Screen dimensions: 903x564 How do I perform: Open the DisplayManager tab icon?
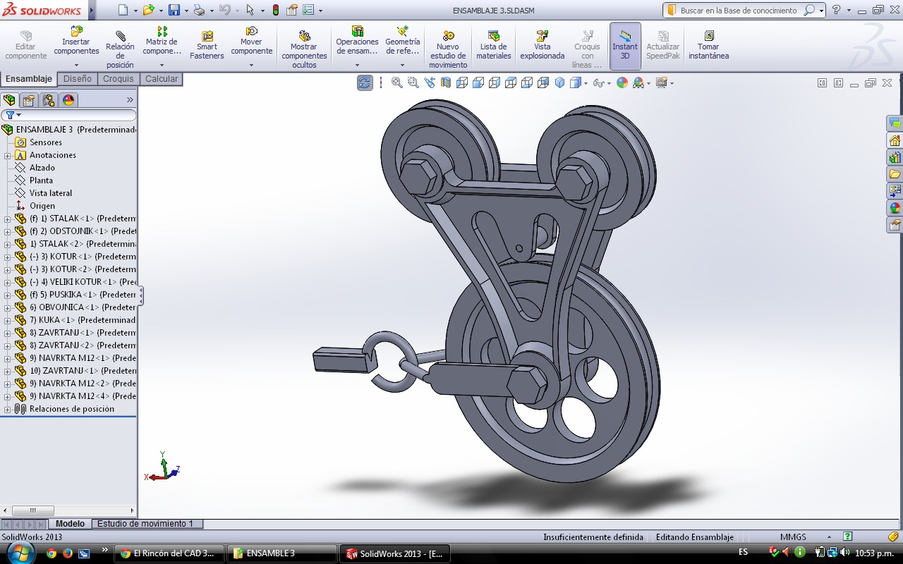coord(68,99)
